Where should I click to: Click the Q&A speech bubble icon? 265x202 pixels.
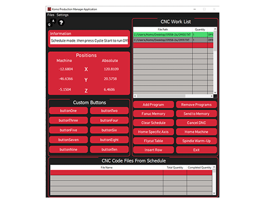tap(51, 23)
